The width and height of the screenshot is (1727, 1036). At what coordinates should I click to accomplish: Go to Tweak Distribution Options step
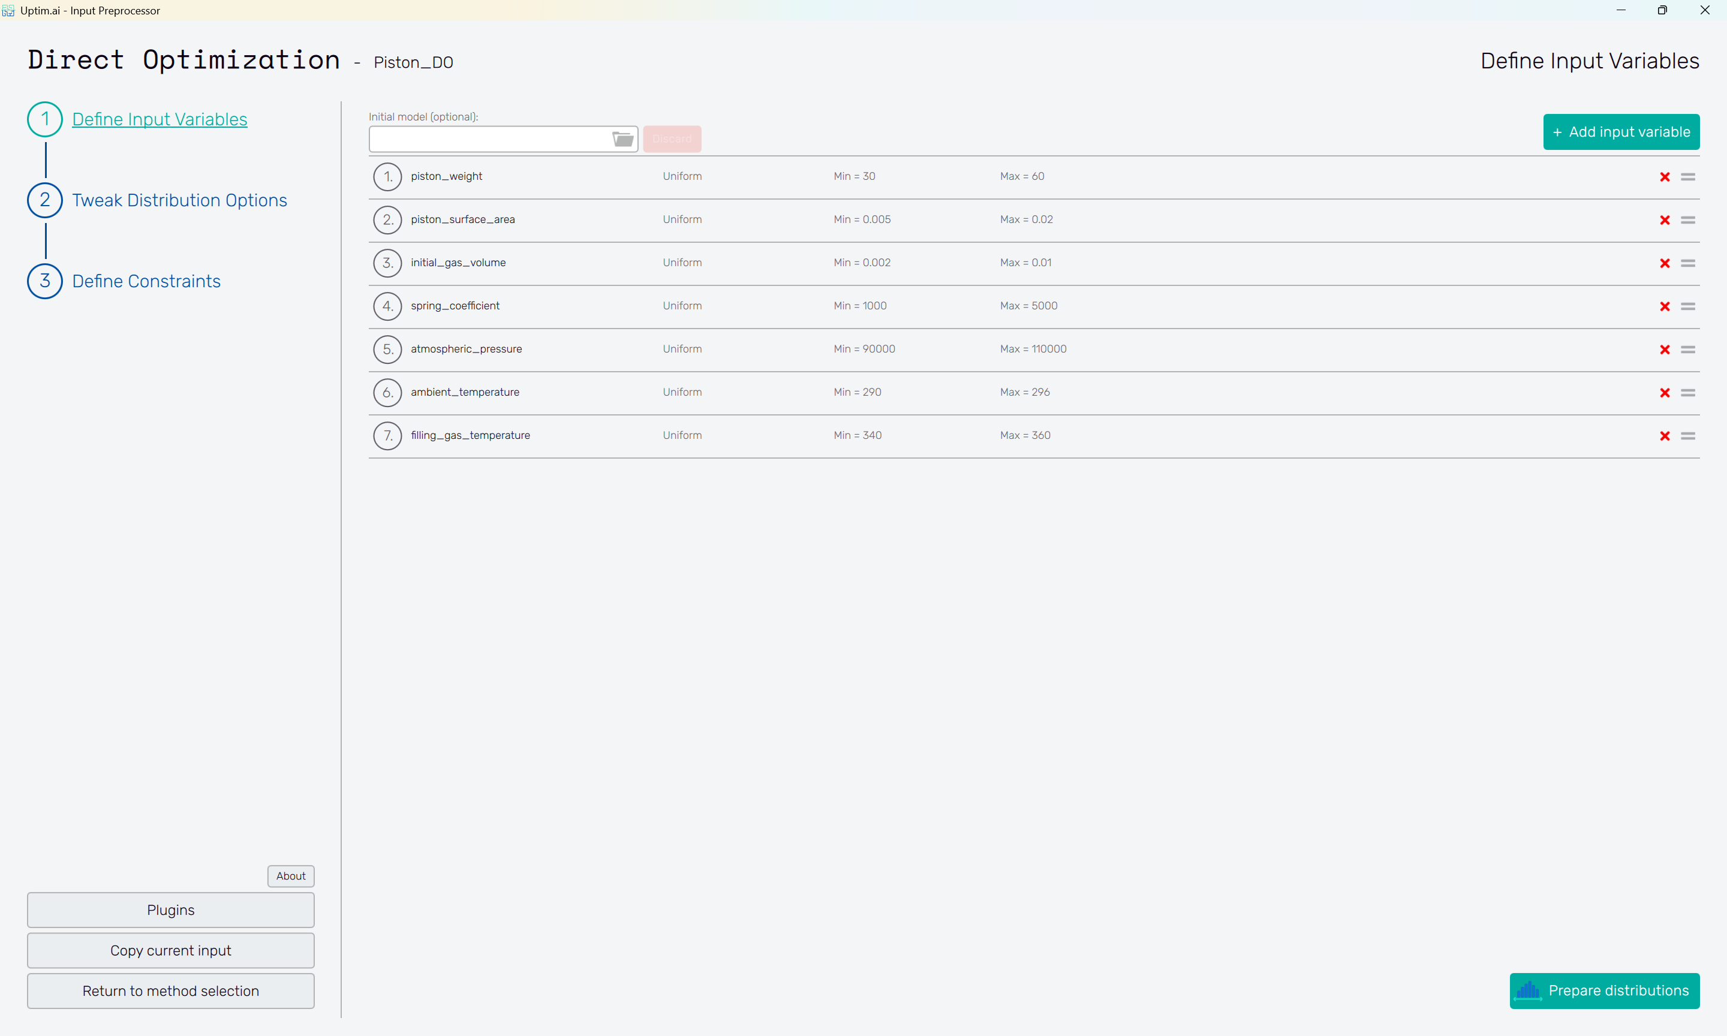tap(179, 200)
